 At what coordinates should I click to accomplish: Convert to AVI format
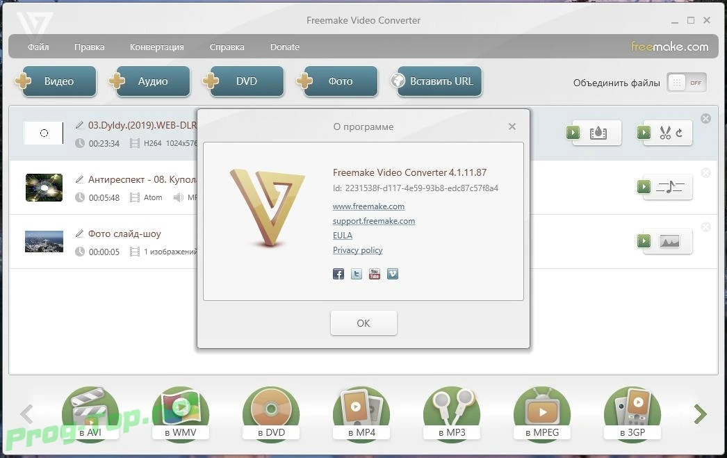tap(90, 414)
